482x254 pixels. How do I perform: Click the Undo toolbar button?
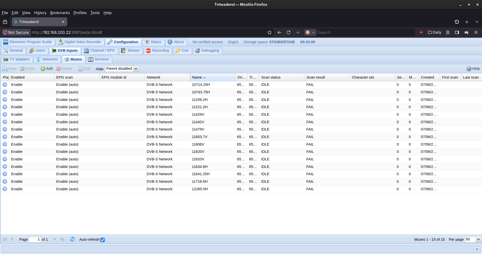(27, 69)
